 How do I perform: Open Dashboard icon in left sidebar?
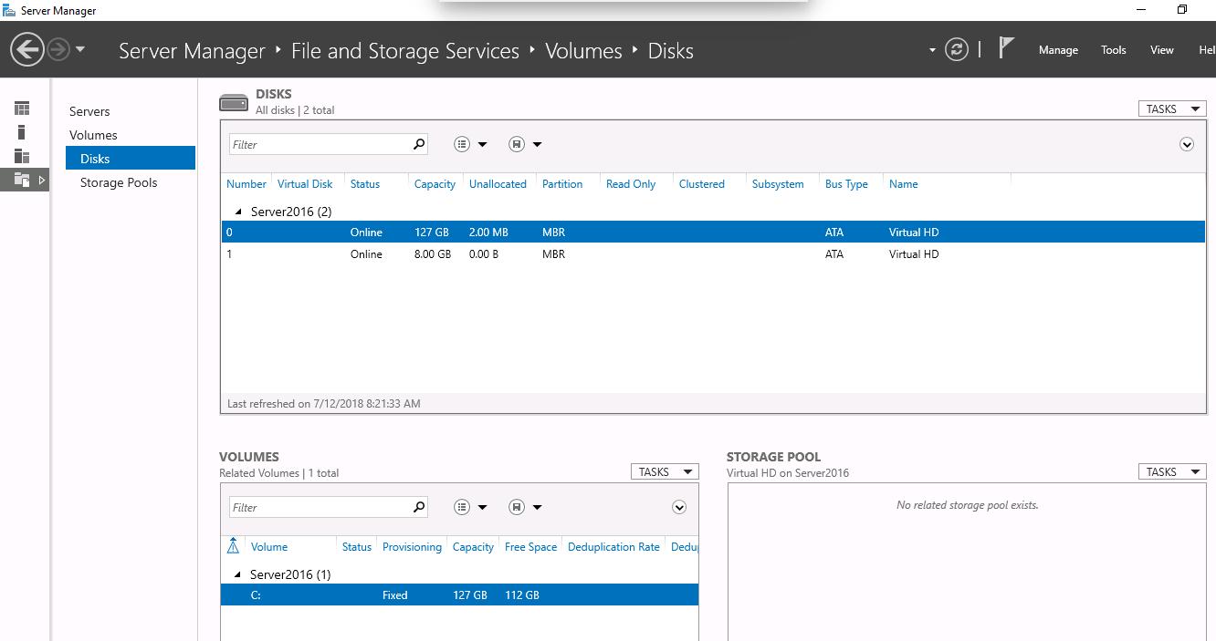click(22, 109)
